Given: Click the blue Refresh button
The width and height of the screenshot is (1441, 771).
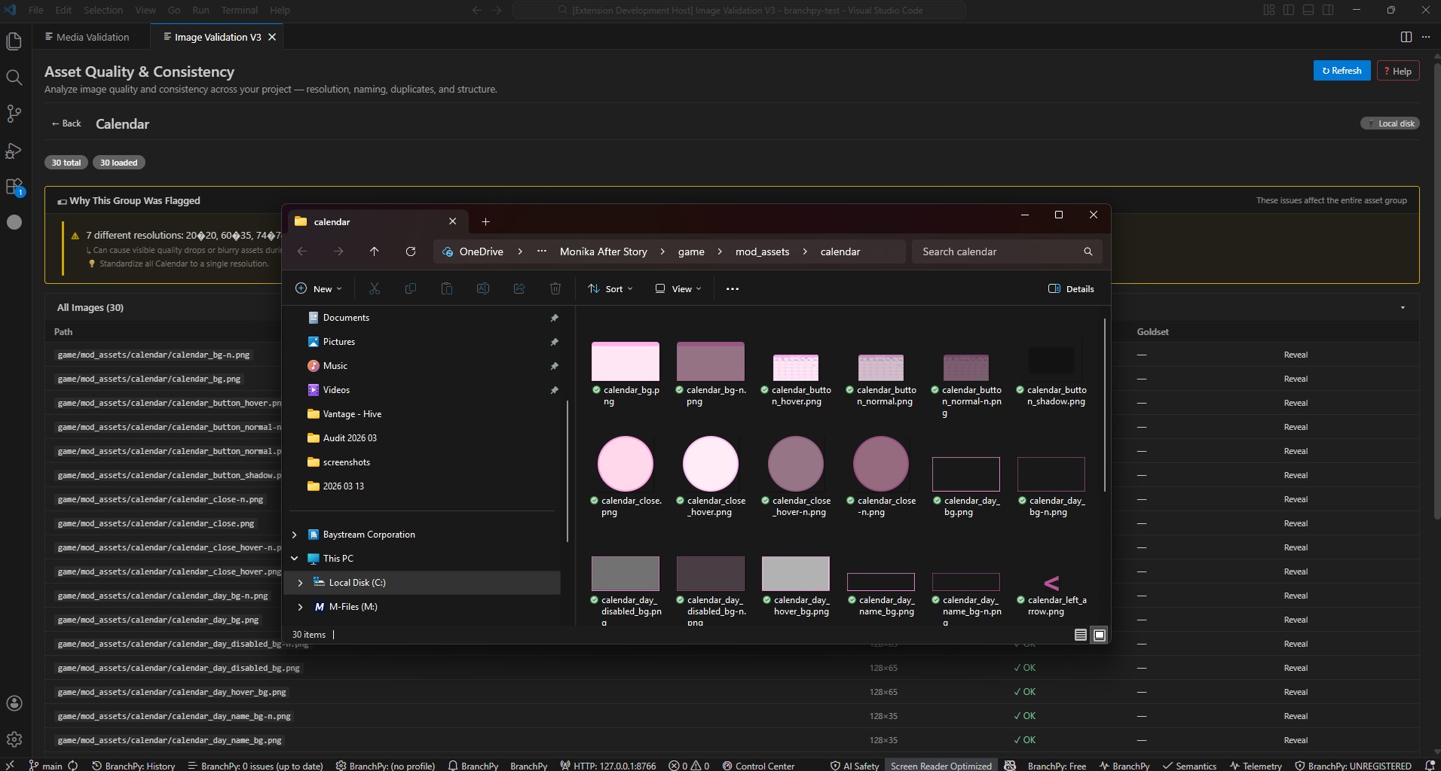Looking at the screenshot, I should click(1342, 71).
